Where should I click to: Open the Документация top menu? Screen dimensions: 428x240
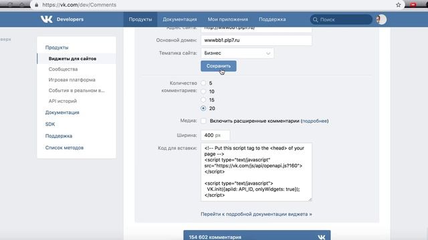tap(180, 19)
